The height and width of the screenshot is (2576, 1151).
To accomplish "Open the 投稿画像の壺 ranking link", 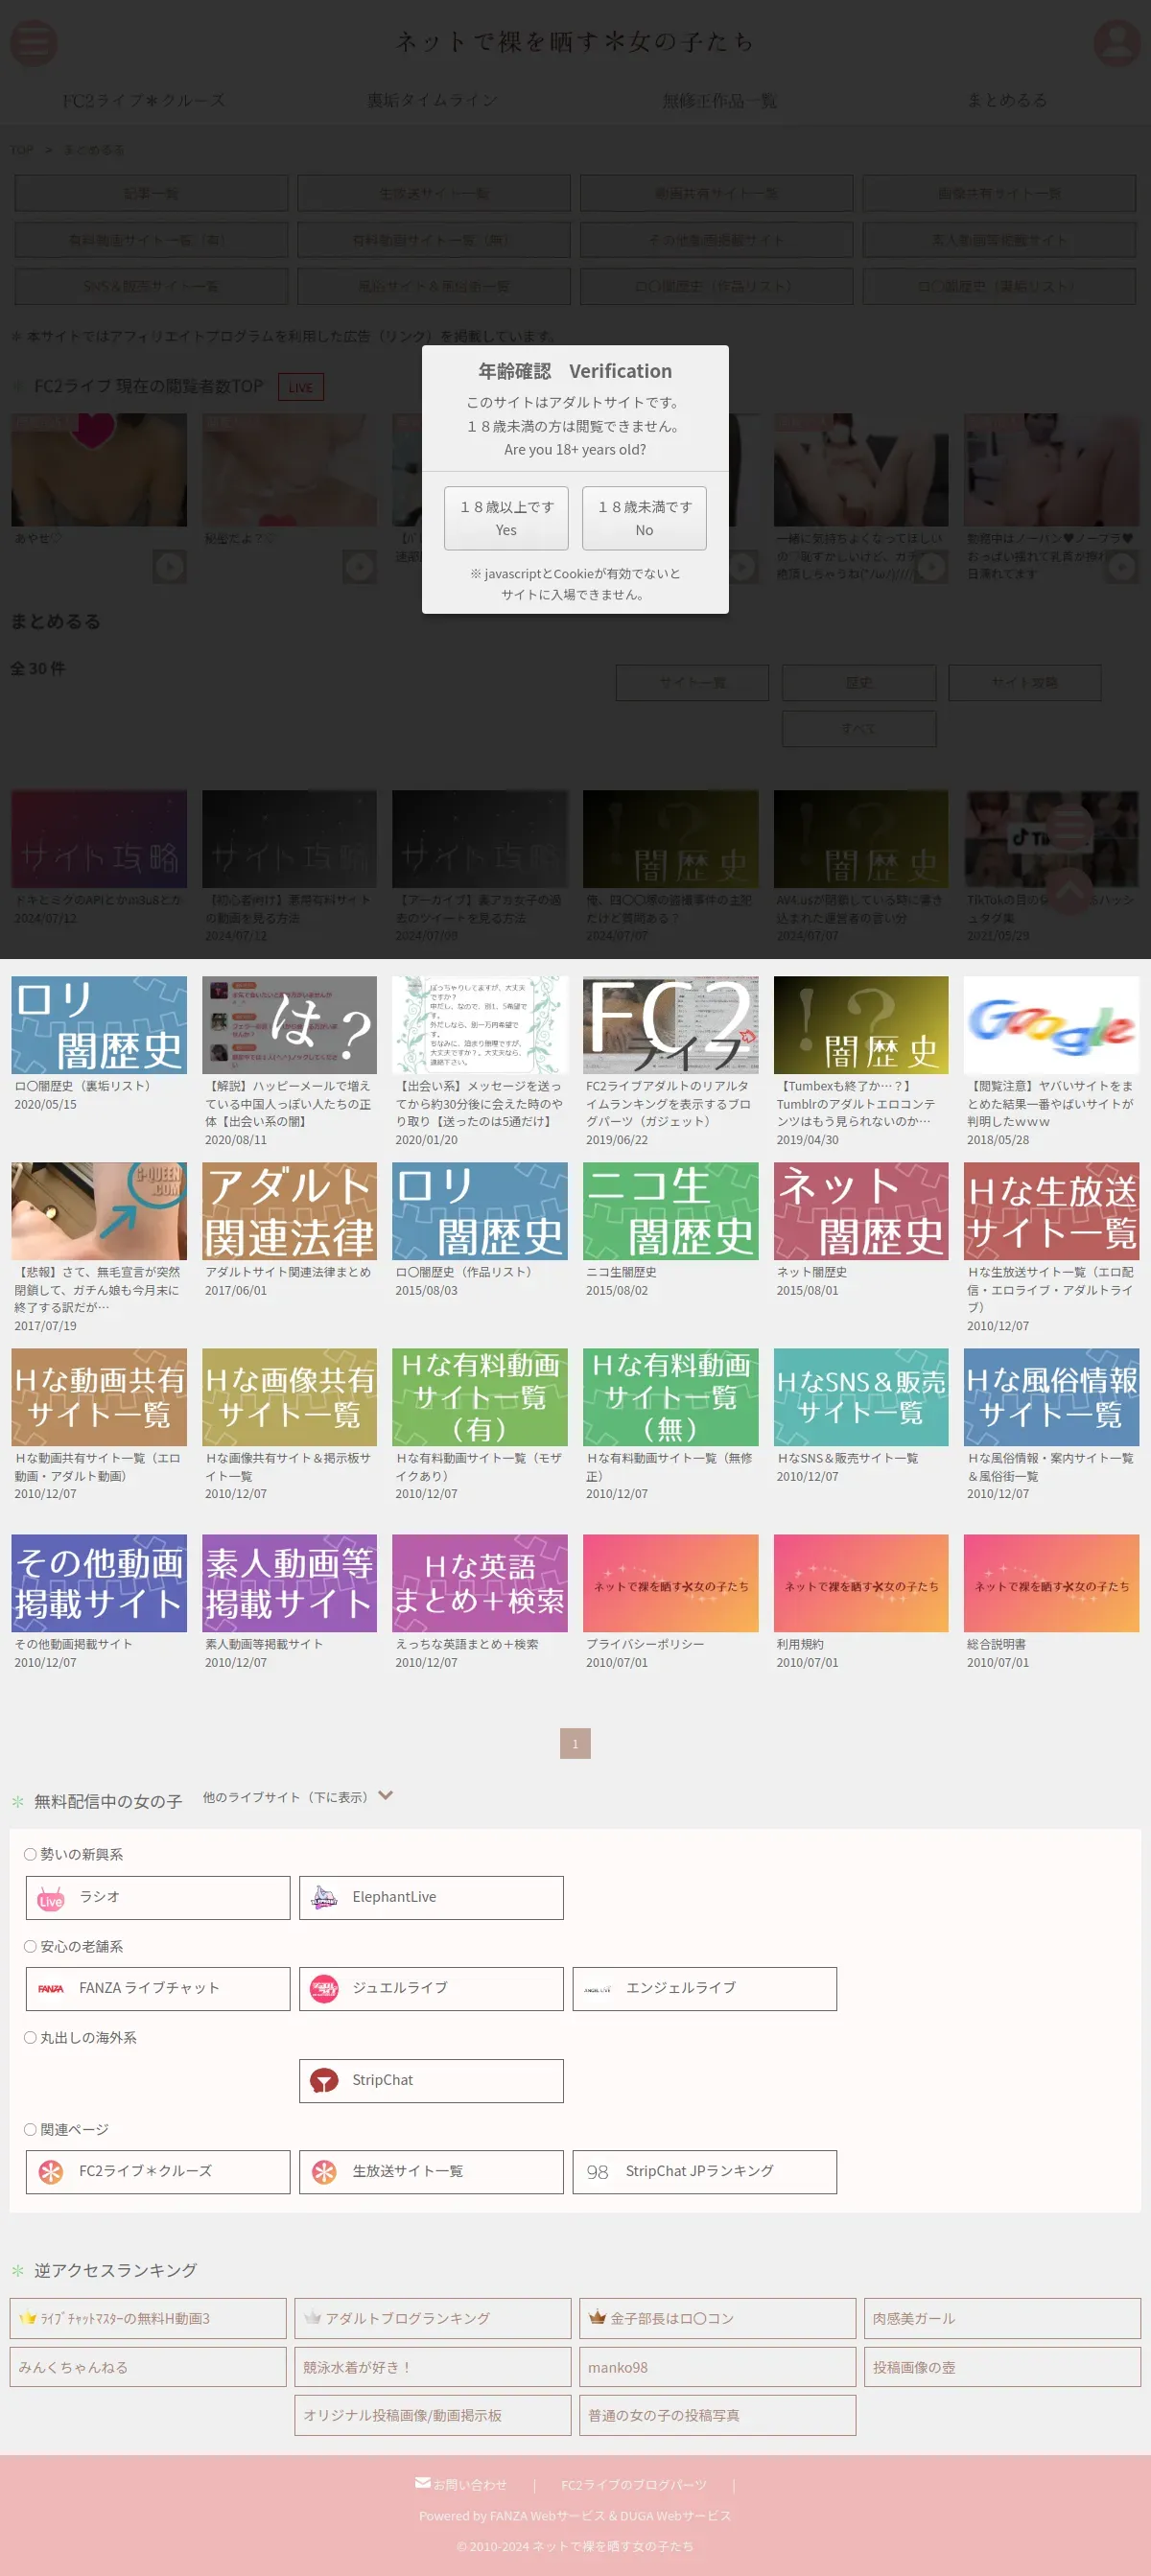I will [1002, 2367].
